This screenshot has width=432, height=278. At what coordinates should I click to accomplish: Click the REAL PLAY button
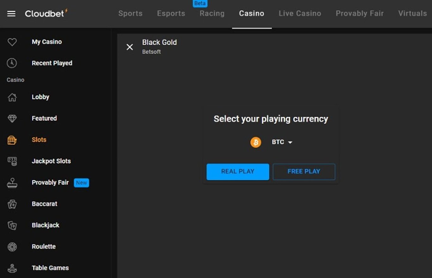(238, 172)
